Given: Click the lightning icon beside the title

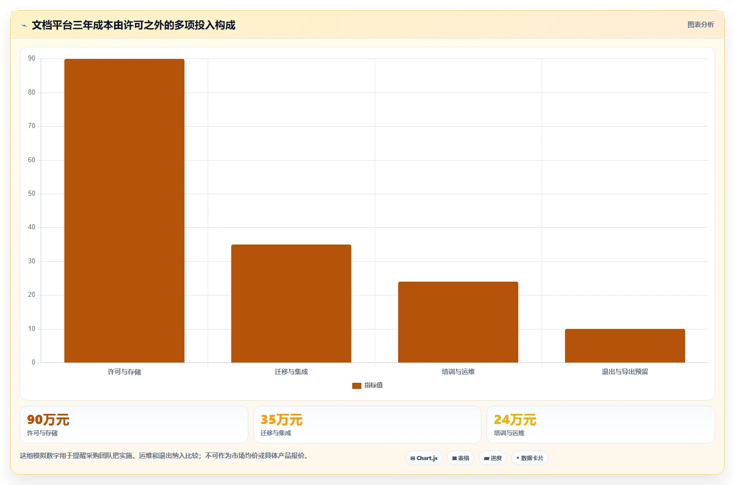Looking at the screenshot, I should pyautogui.click(x=24, y=25).
